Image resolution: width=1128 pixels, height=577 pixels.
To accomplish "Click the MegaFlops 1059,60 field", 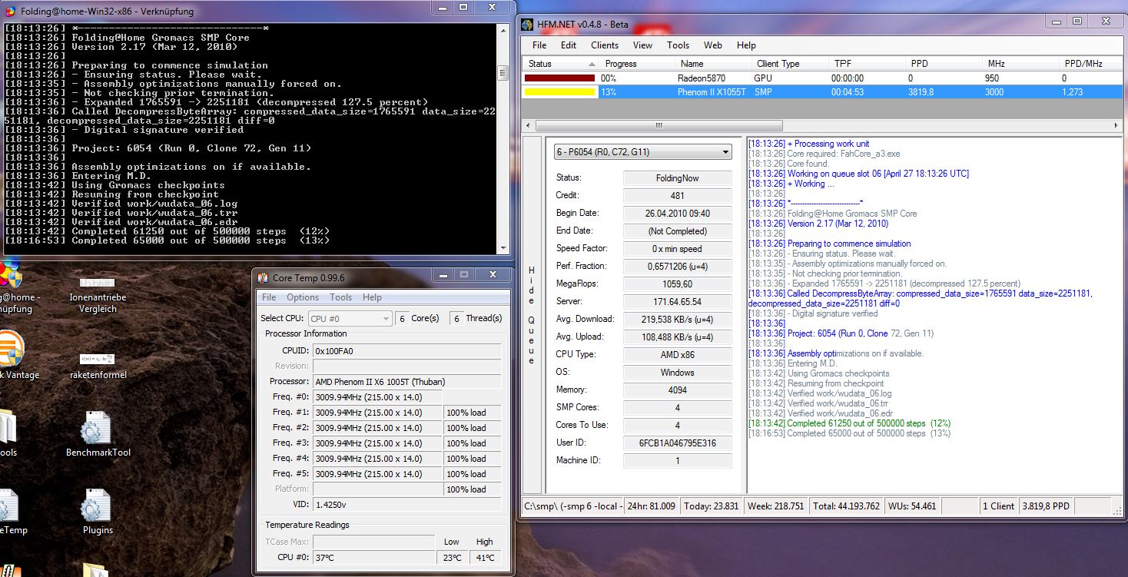I will [677, 284].
